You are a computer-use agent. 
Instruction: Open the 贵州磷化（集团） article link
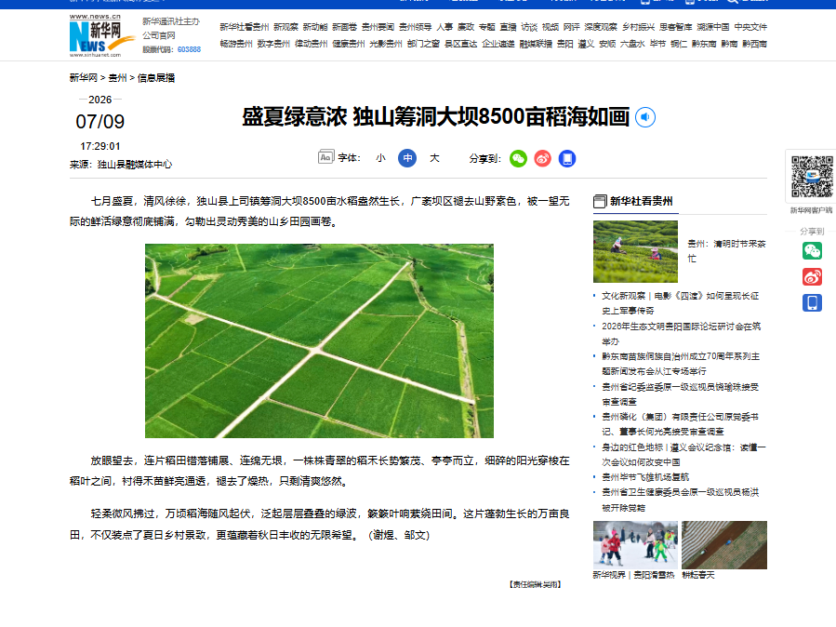(681, 424)
